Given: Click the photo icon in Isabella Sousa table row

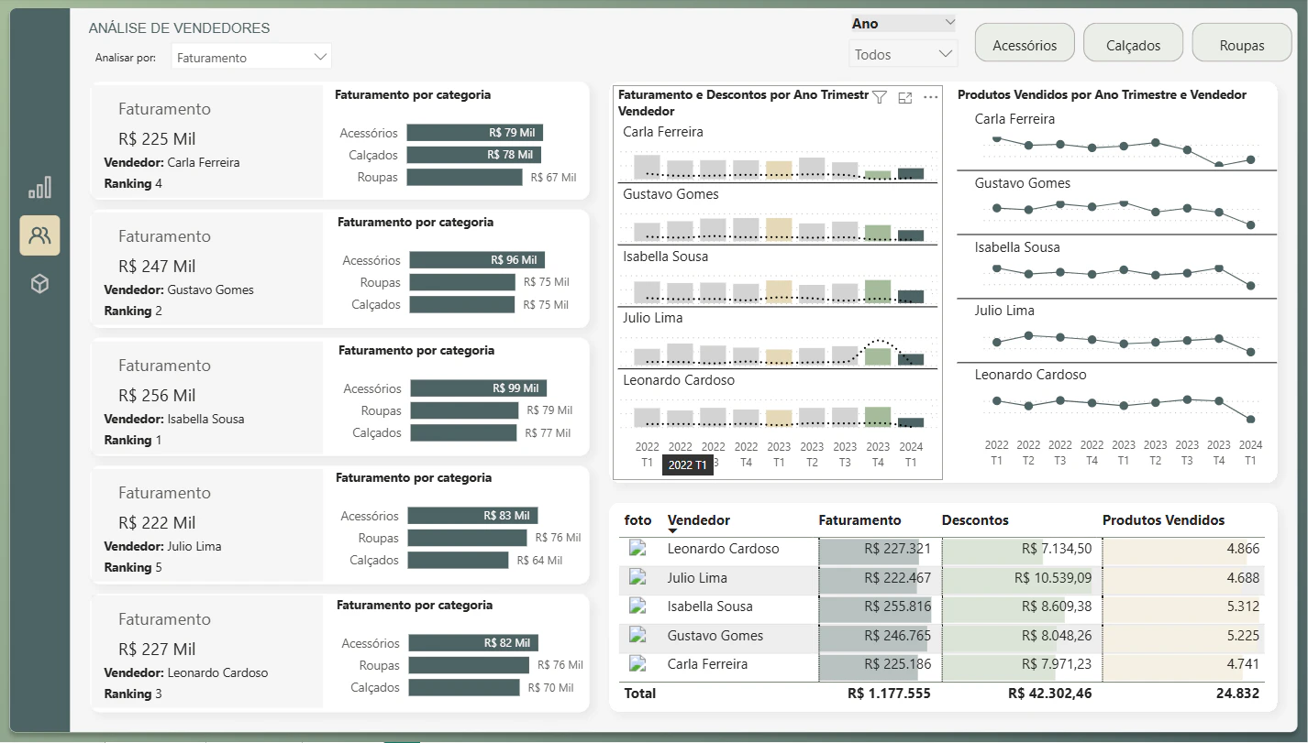Looking at the screenshot, I should click(637, 606).
